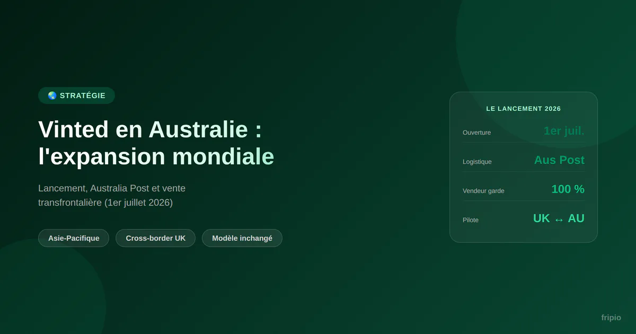Click the headline "Vinted en Australie :"
The width and height of the screenshot is (636, 334).
[150, 129]
